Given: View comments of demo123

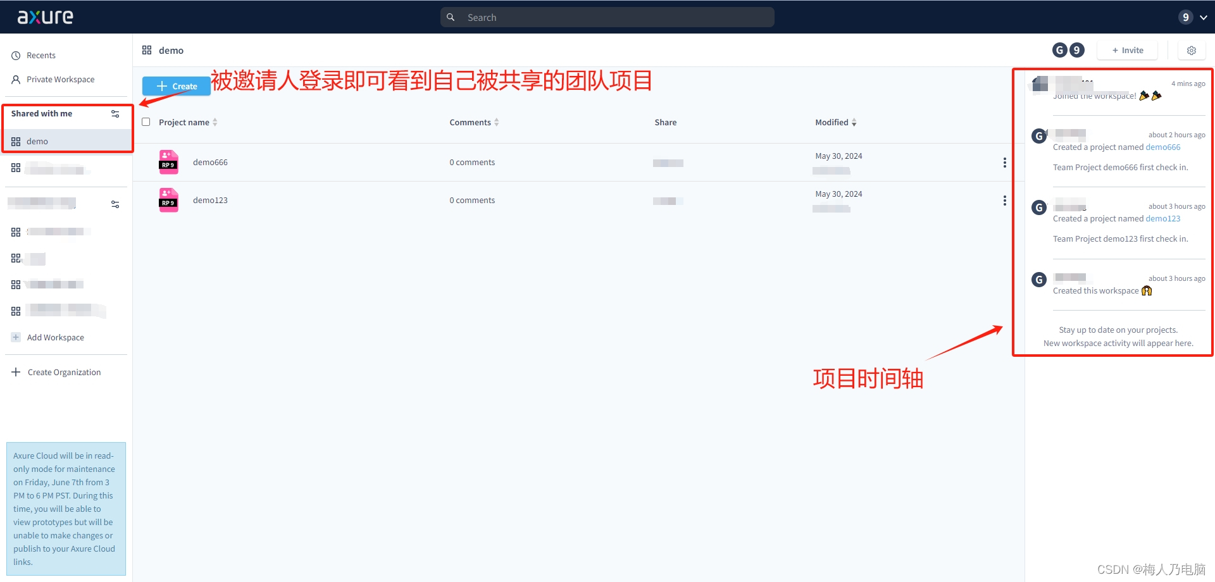Looking at the screenshot, I should pos(472,200).
